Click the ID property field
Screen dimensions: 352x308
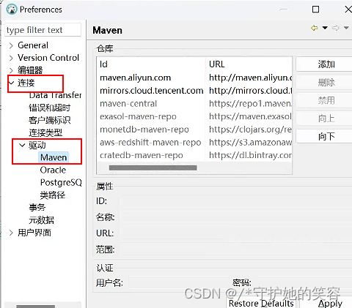pyautogui.click(x=235, y=201)
